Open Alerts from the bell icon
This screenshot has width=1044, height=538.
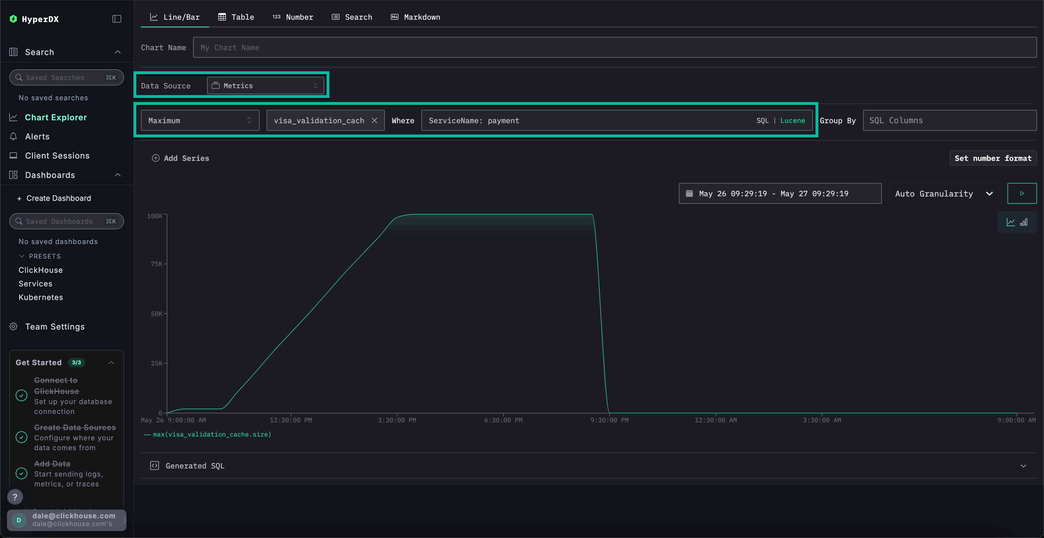point(13,137)
